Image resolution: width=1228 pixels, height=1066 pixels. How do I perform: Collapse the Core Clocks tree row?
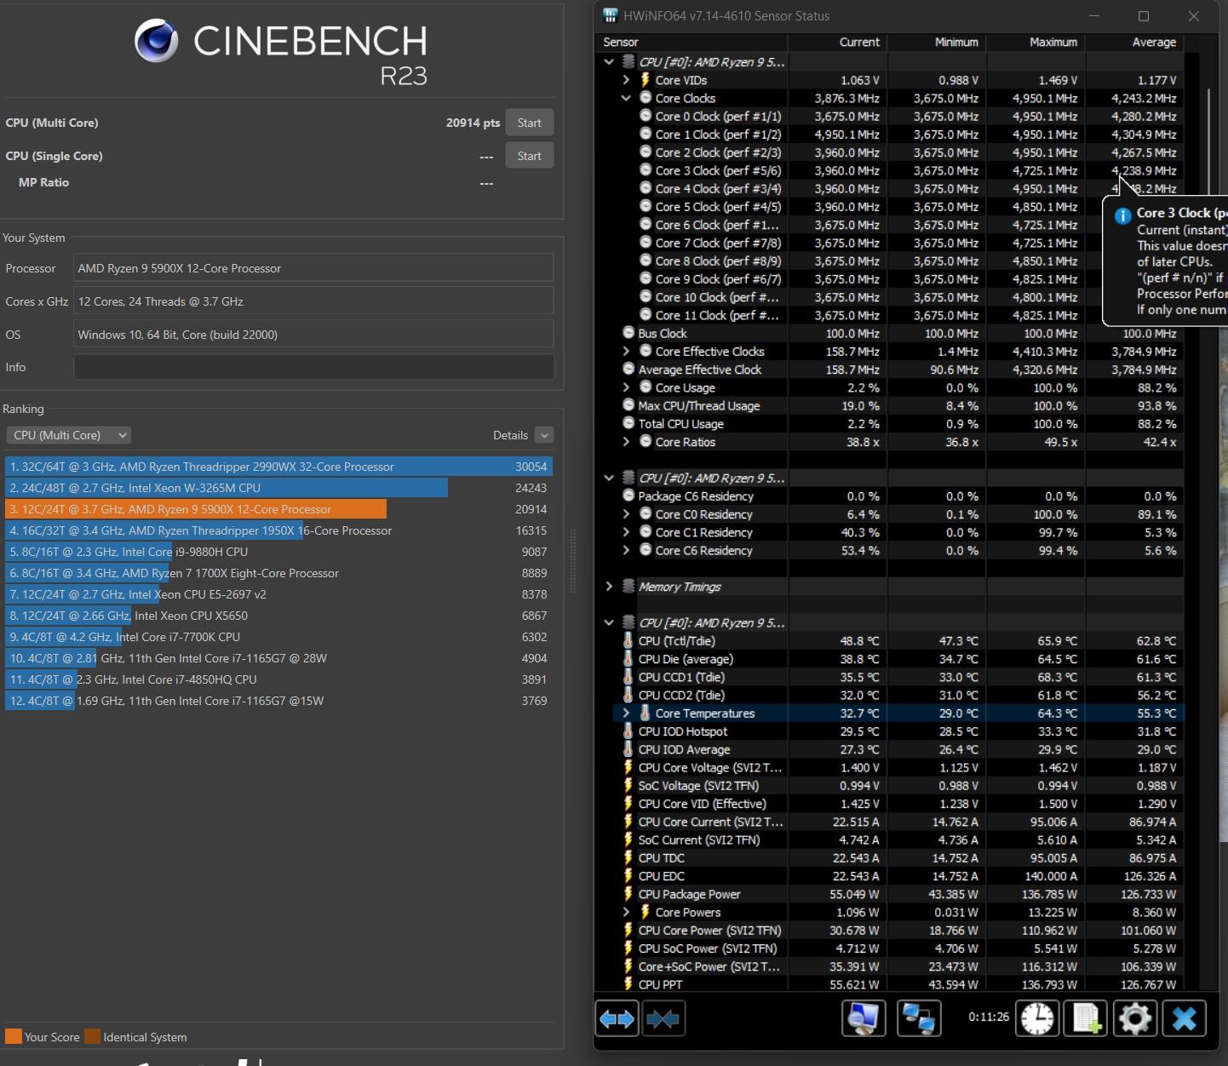click(626, 98)
